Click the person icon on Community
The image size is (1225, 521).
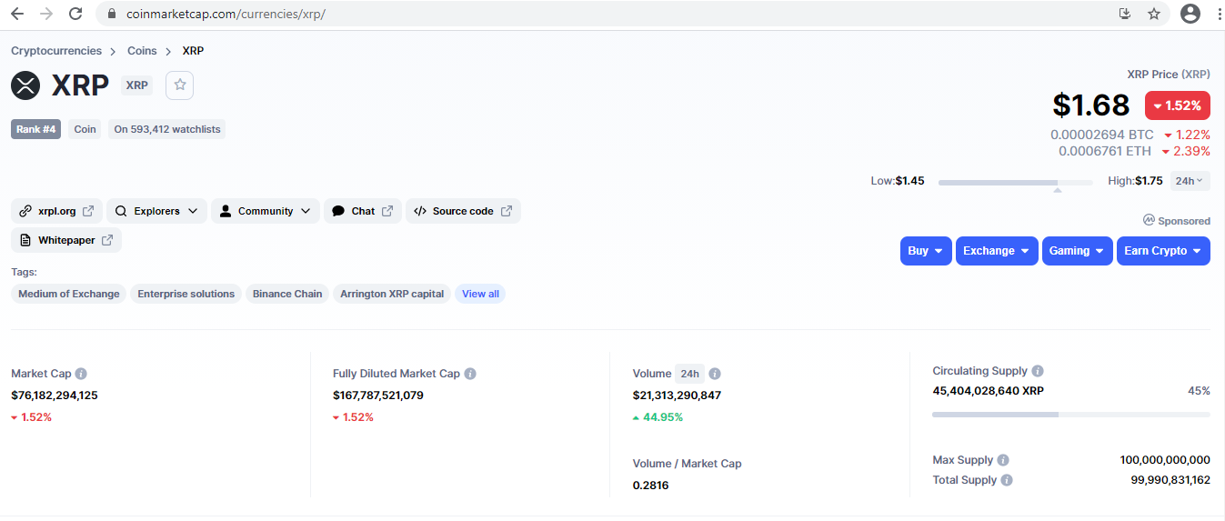click(x=226, y=211)
